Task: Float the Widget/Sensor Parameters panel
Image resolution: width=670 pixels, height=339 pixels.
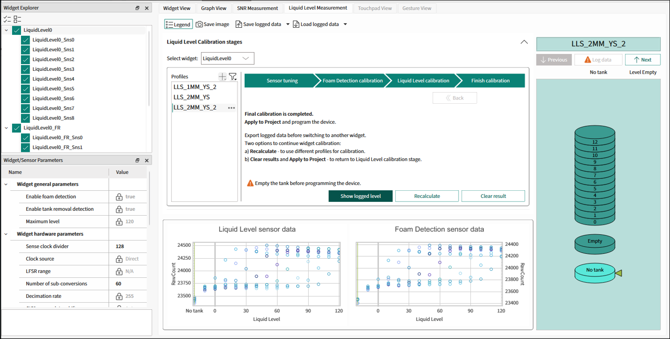Action: [137, 160]
